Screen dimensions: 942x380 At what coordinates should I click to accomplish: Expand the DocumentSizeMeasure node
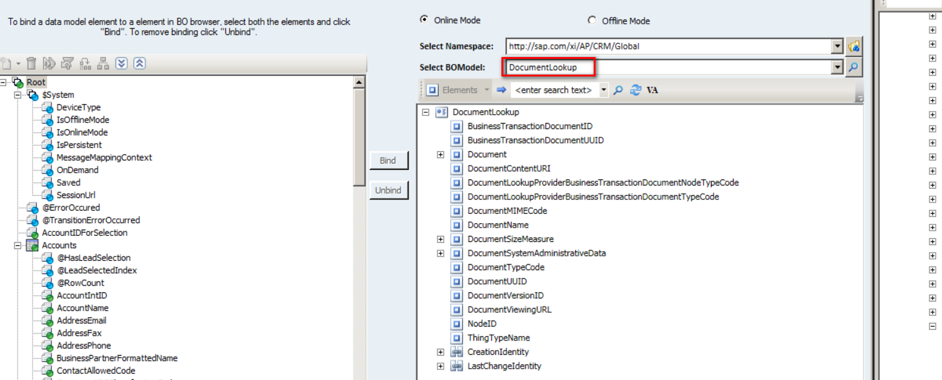(x=441, y=239)
